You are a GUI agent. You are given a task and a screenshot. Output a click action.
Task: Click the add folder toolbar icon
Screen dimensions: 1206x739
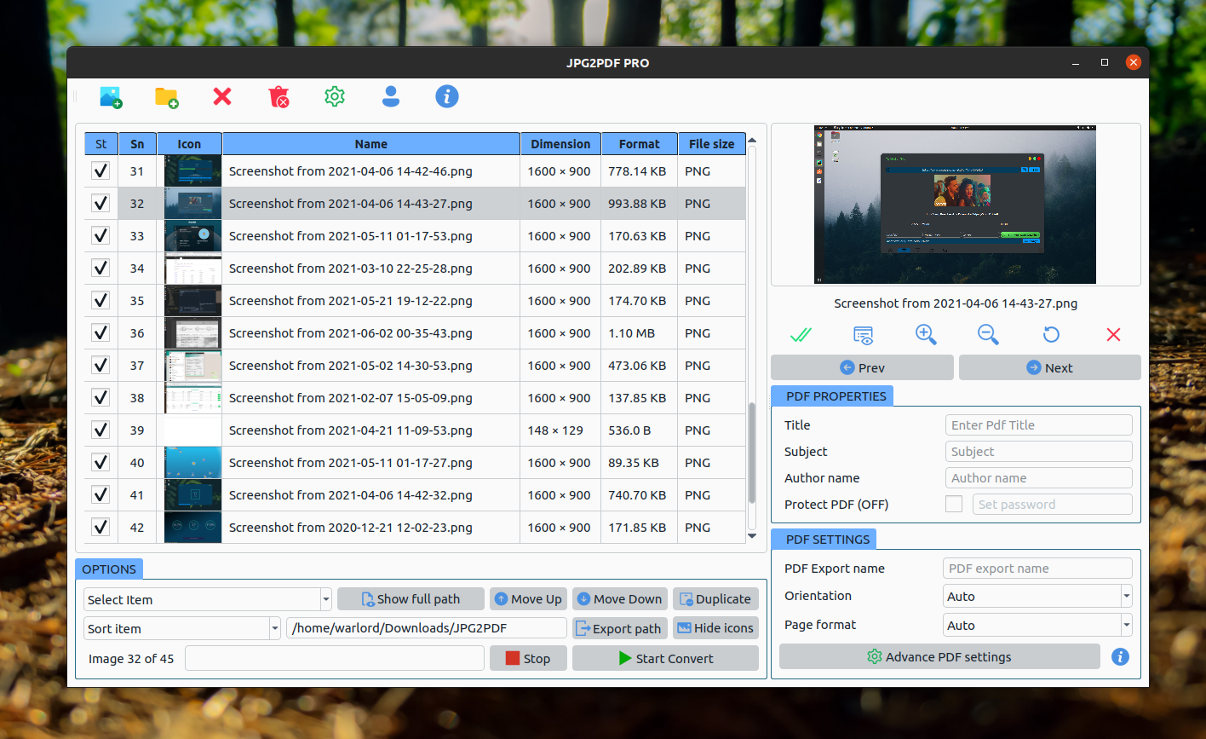point(167,97)
